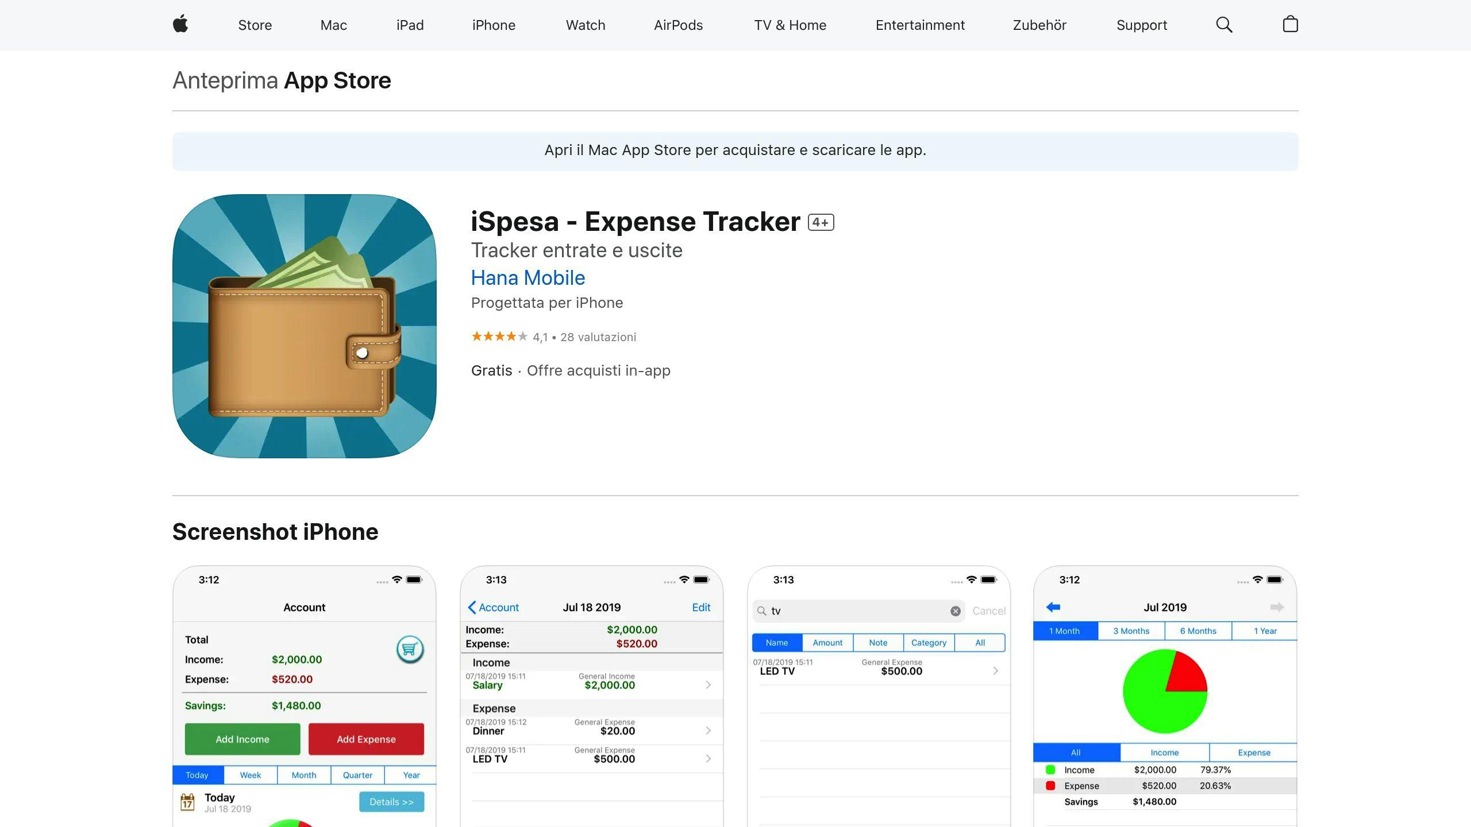Image resolution: width=1471 pixels, height=827 pixels.
Task: Filter search by Amount
Action: pos(827,643)
